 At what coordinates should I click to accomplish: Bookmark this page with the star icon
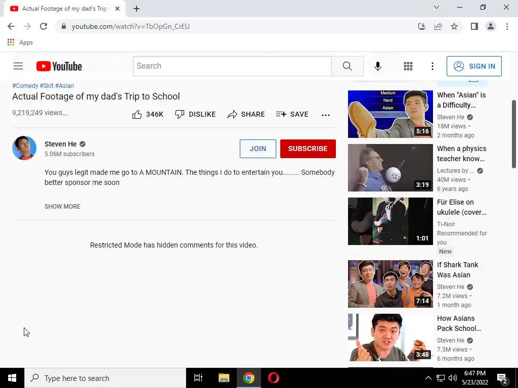pos(454,26)
